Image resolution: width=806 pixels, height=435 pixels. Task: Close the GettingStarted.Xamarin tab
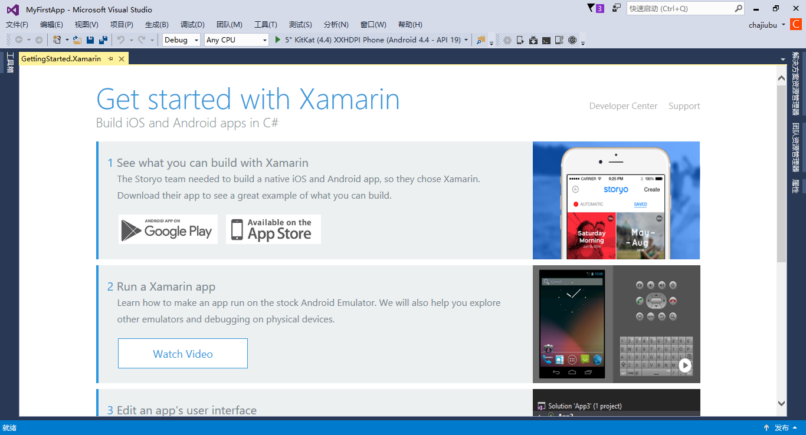122,59
